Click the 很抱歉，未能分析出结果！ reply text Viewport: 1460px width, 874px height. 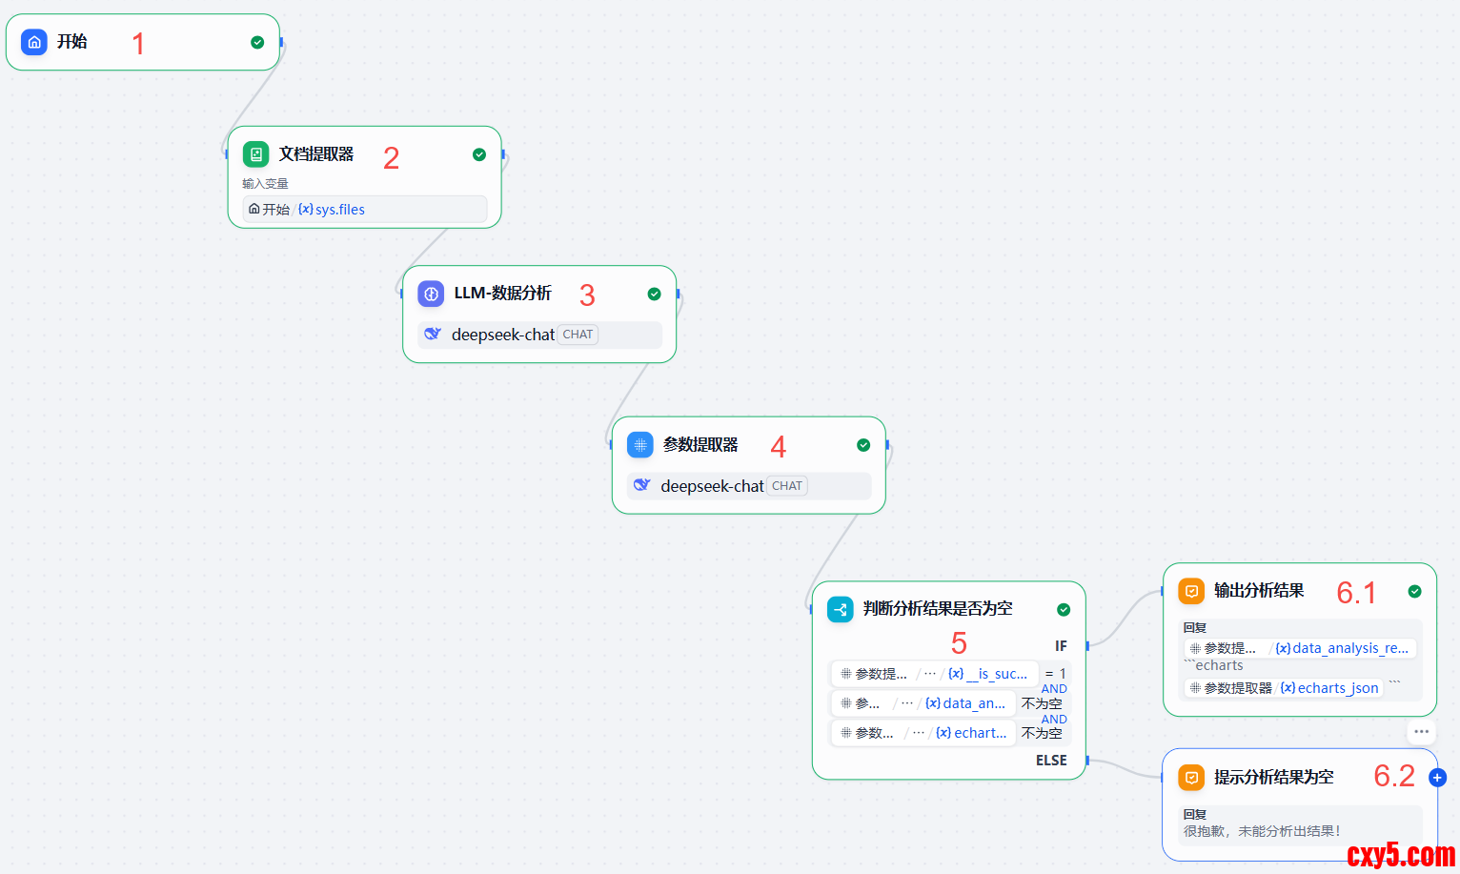point(1262,831)
